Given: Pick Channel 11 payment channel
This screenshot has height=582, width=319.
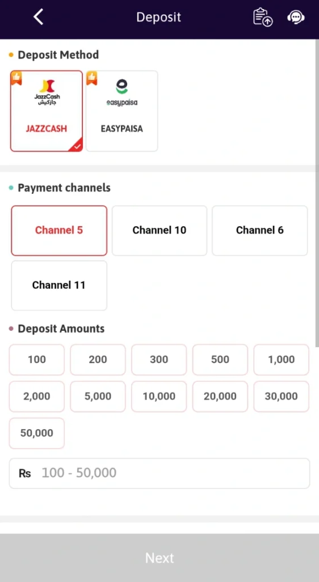Looking at the screenshot, I should 59,285.
